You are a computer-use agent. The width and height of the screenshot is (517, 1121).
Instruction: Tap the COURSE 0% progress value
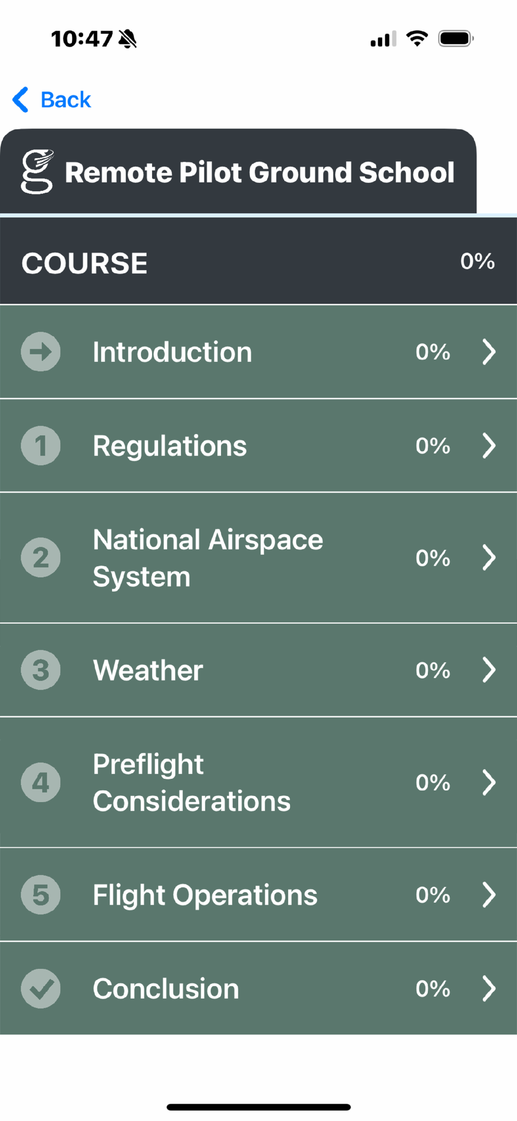tap(477, 261)
